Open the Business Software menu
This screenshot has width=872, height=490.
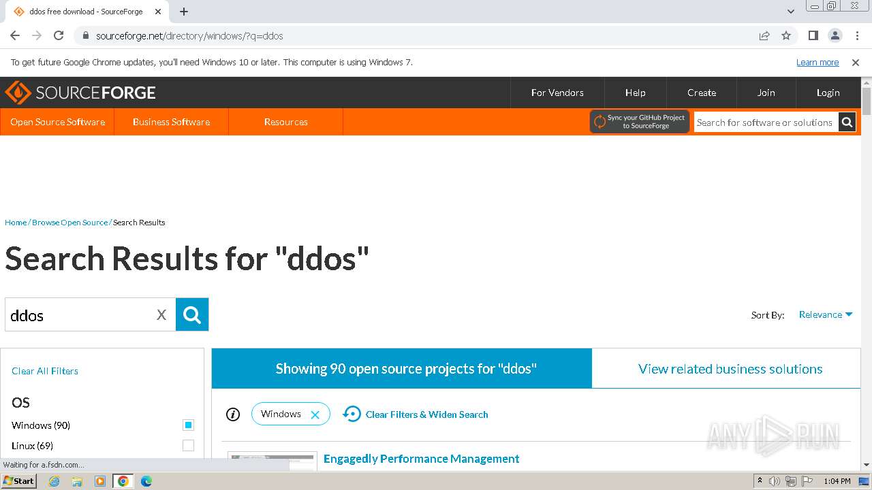coord(171,122)
